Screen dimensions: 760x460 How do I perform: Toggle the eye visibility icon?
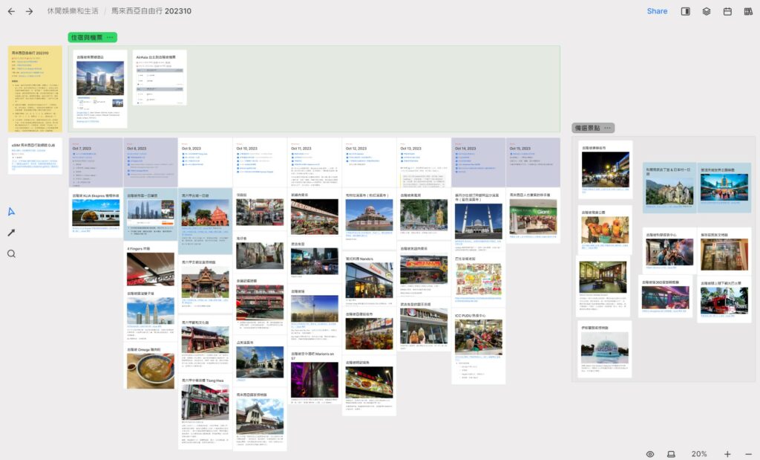coord(650,454)
